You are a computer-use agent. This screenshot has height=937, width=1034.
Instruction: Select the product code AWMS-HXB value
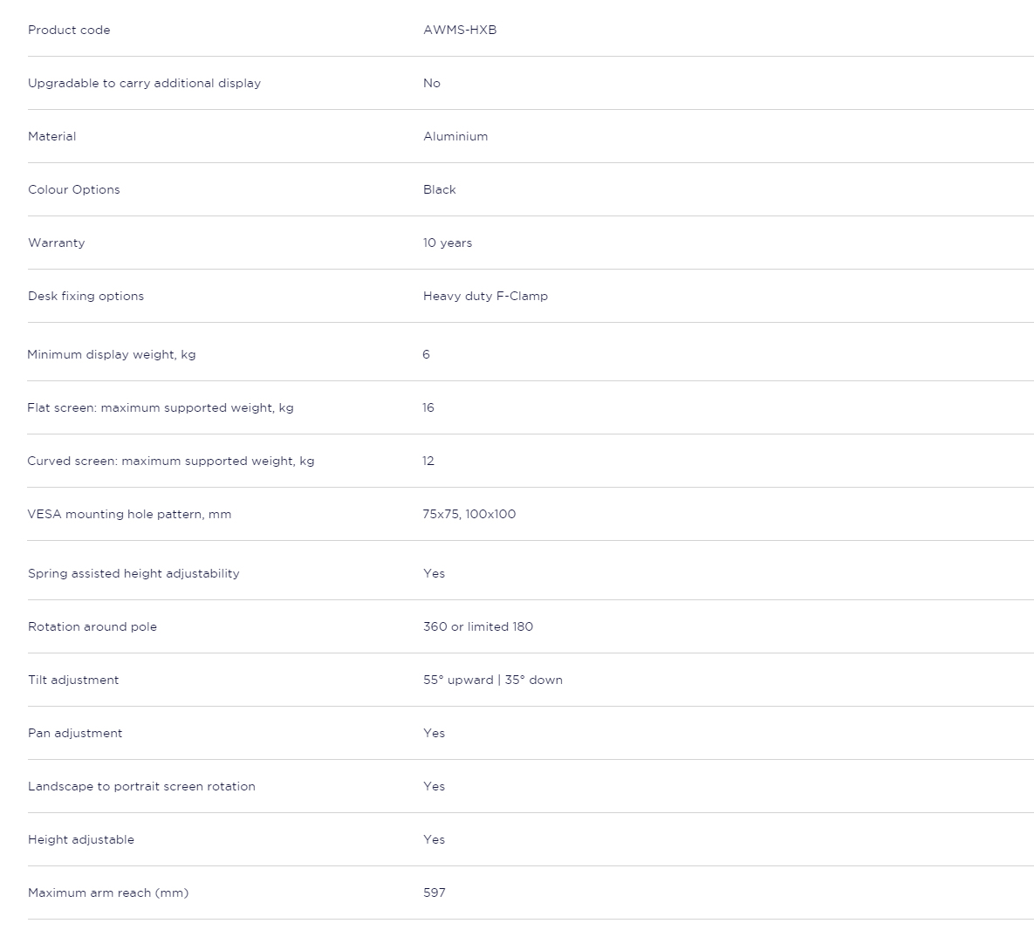(x=460, y=30)
